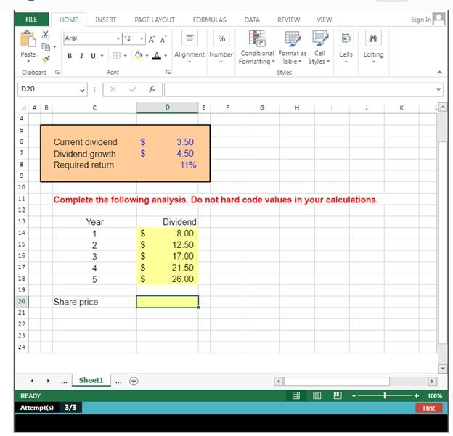This screenshot has height=436, width=453.
Task: Zoom in with plus button
Action: coord(416,396)
